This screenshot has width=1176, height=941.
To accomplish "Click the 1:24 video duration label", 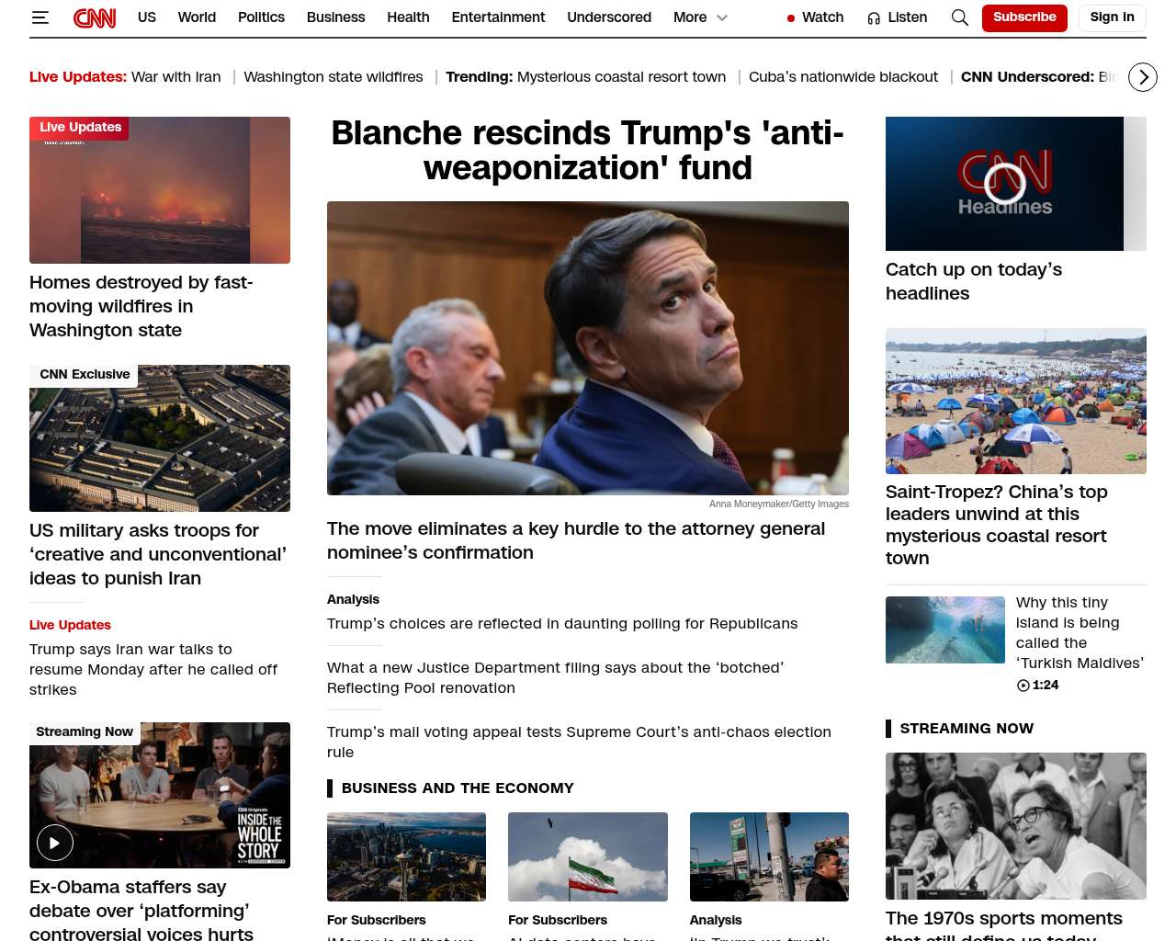I will [x=1038, y=685].
